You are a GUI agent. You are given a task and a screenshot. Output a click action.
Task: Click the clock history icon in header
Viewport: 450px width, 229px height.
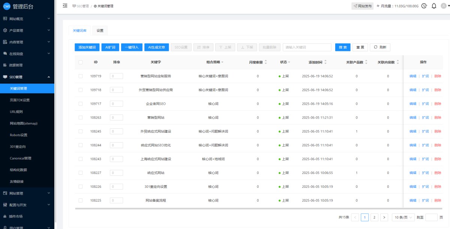click(424, 6)
